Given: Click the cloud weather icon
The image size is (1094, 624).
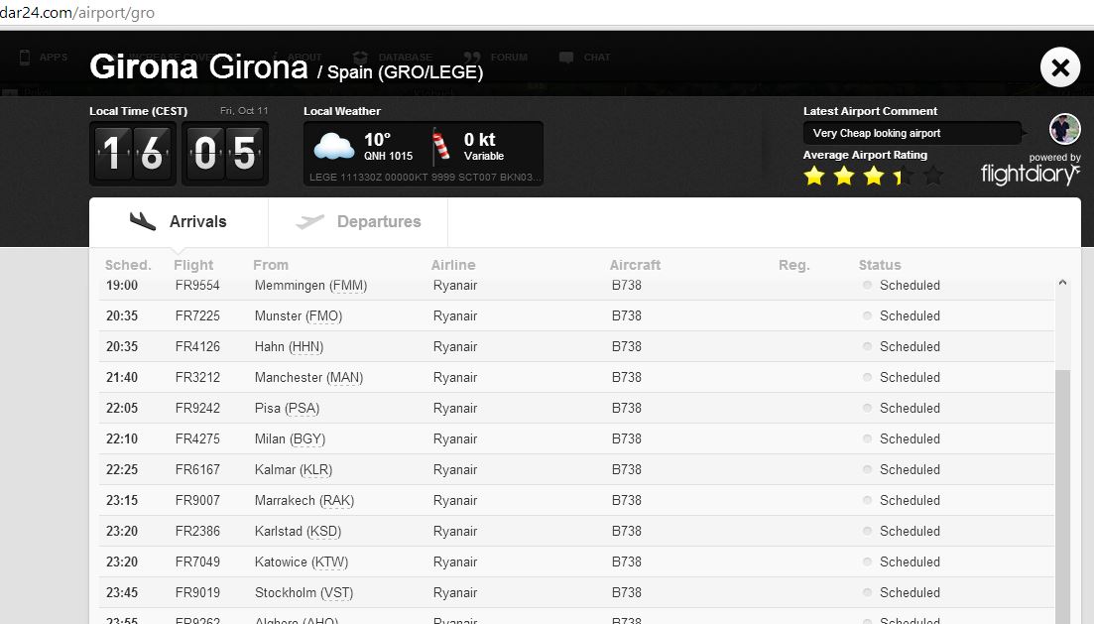Looking at the screenshot, I should (334, 147).
